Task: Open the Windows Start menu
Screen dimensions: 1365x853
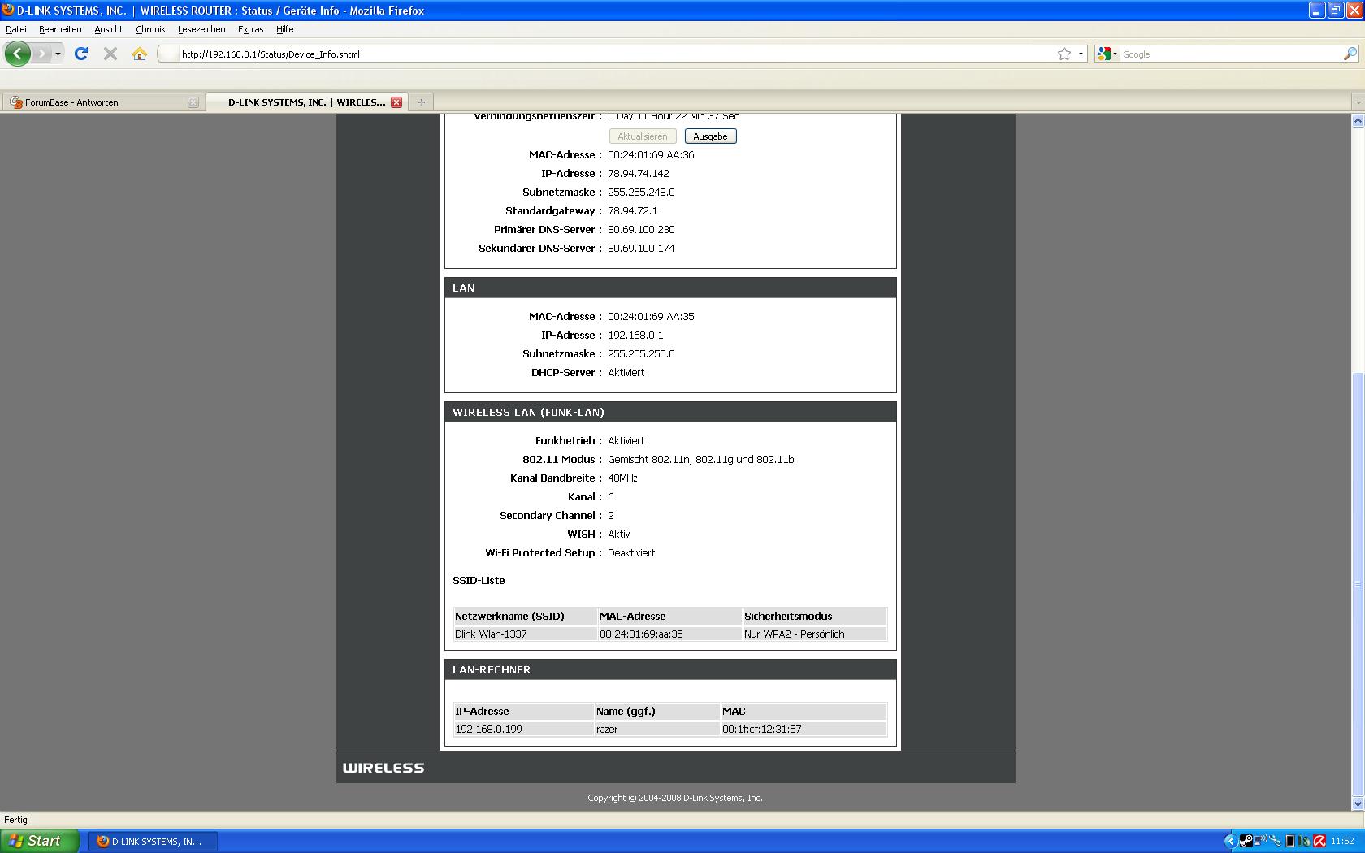Action: tap(40, 841)
